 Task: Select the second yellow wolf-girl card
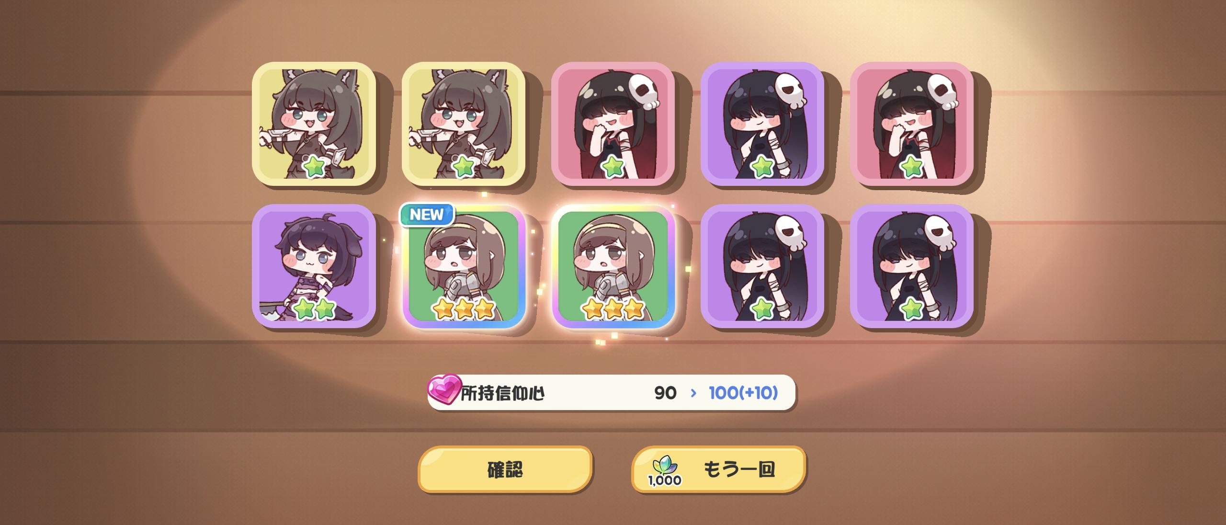(463, 124)
